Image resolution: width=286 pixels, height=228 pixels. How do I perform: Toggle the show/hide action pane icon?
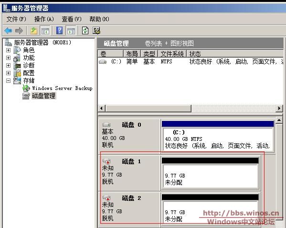pos(71,30)
